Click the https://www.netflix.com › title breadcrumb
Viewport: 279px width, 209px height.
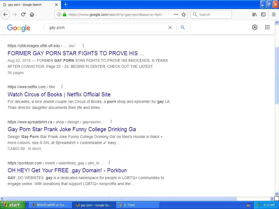click(31, 87)
